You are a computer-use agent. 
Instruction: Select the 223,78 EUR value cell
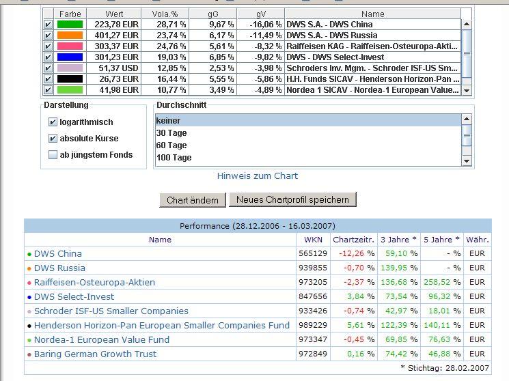click(114, 25)
